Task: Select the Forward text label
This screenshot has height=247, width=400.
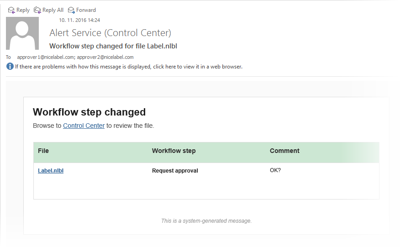Action: [86, 10]
